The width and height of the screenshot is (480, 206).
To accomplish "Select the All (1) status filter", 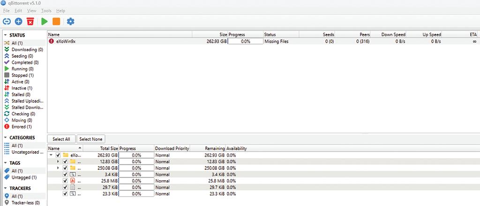I will [x=24, y=43].
